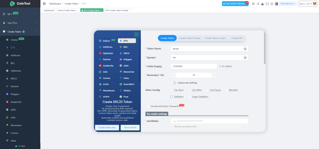Switch to Create Token Presale tab

point(190,38)
